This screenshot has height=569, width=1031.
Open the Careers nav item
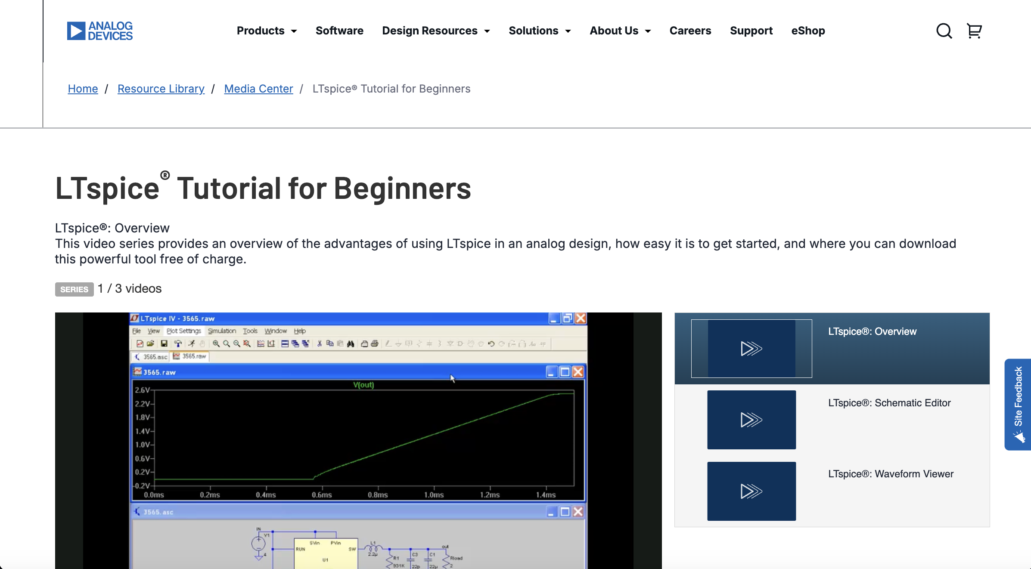(690, 31)
